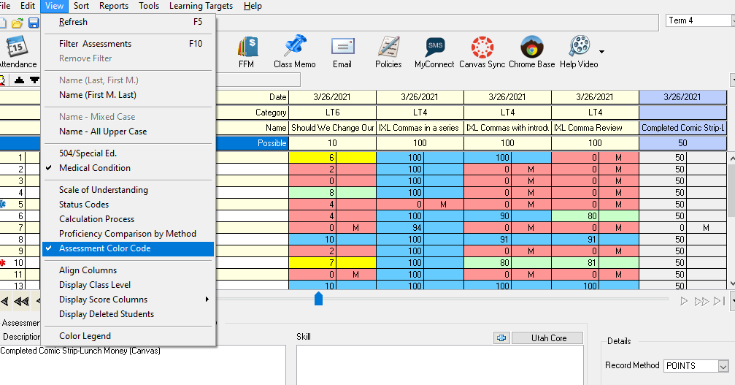Viewport: 735px width, 385px height.
Task: Click the score 94 cell in row 7
Action: 400,227
